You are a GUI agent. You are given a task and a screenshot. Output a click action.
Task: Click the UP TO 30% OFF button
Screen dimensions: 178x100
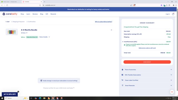[10, 94]
